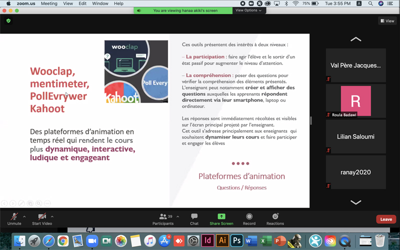
Task: Open System Preferences gear in Dock
Action: (x=193, y=240)
